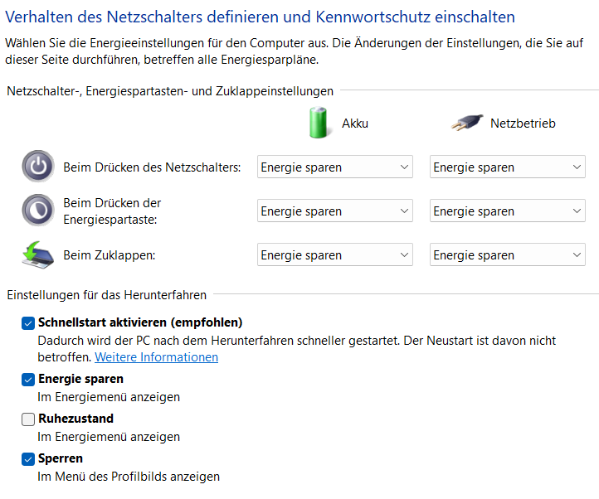Click the sleep button moon icon
The image size is (599, 499).
click(37, 211)
